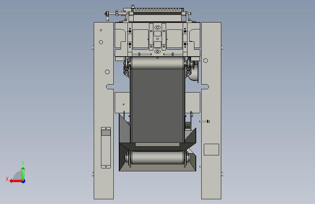
Task: Select the large circular hole on right plate
Action: coord(206,61)
